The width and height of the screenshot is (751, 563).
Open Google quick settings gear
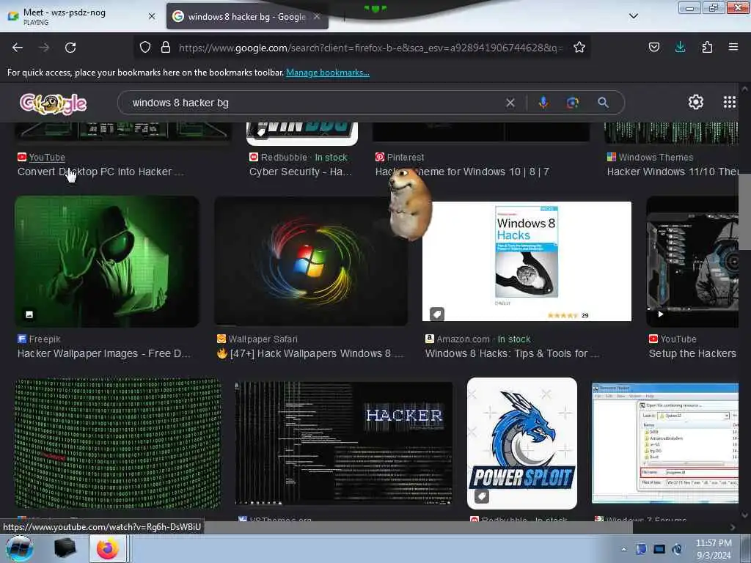tap(695, 102)
